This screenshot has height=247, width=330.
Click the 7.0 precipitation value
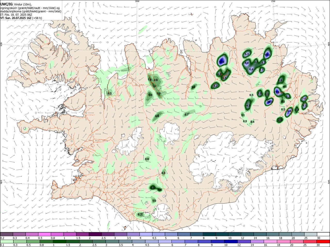(304, 99)
